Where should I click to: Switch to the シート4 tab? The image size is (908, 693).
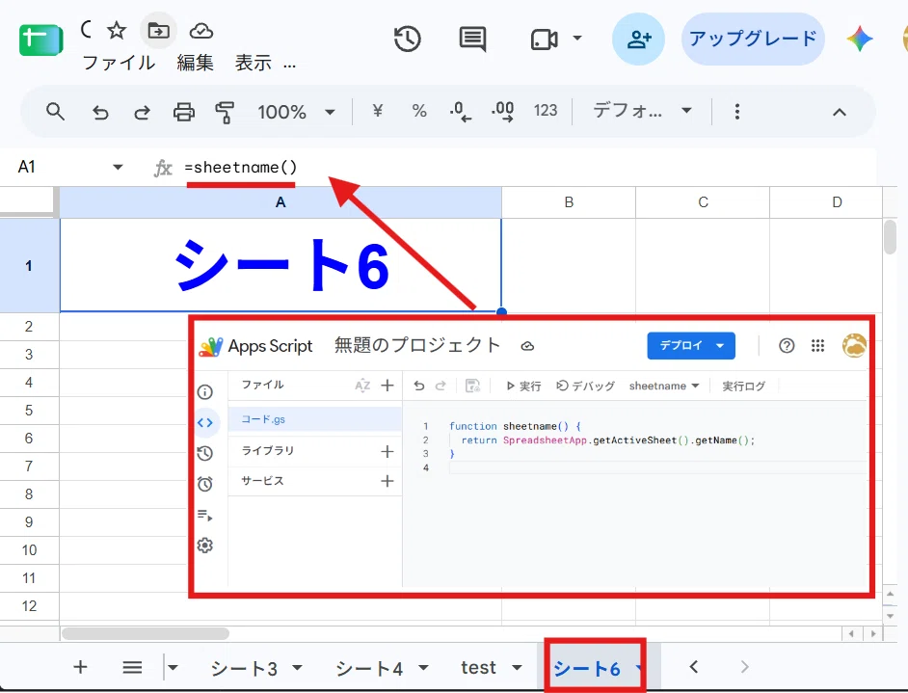pos(369,668)
